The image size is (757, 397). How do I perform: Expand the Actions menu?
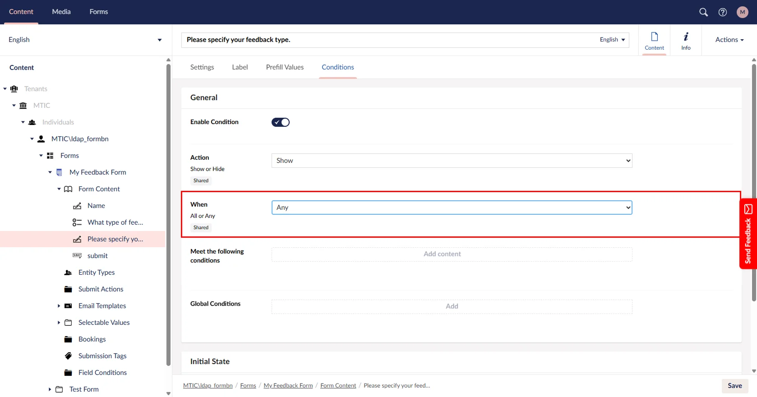click(729, 40)
